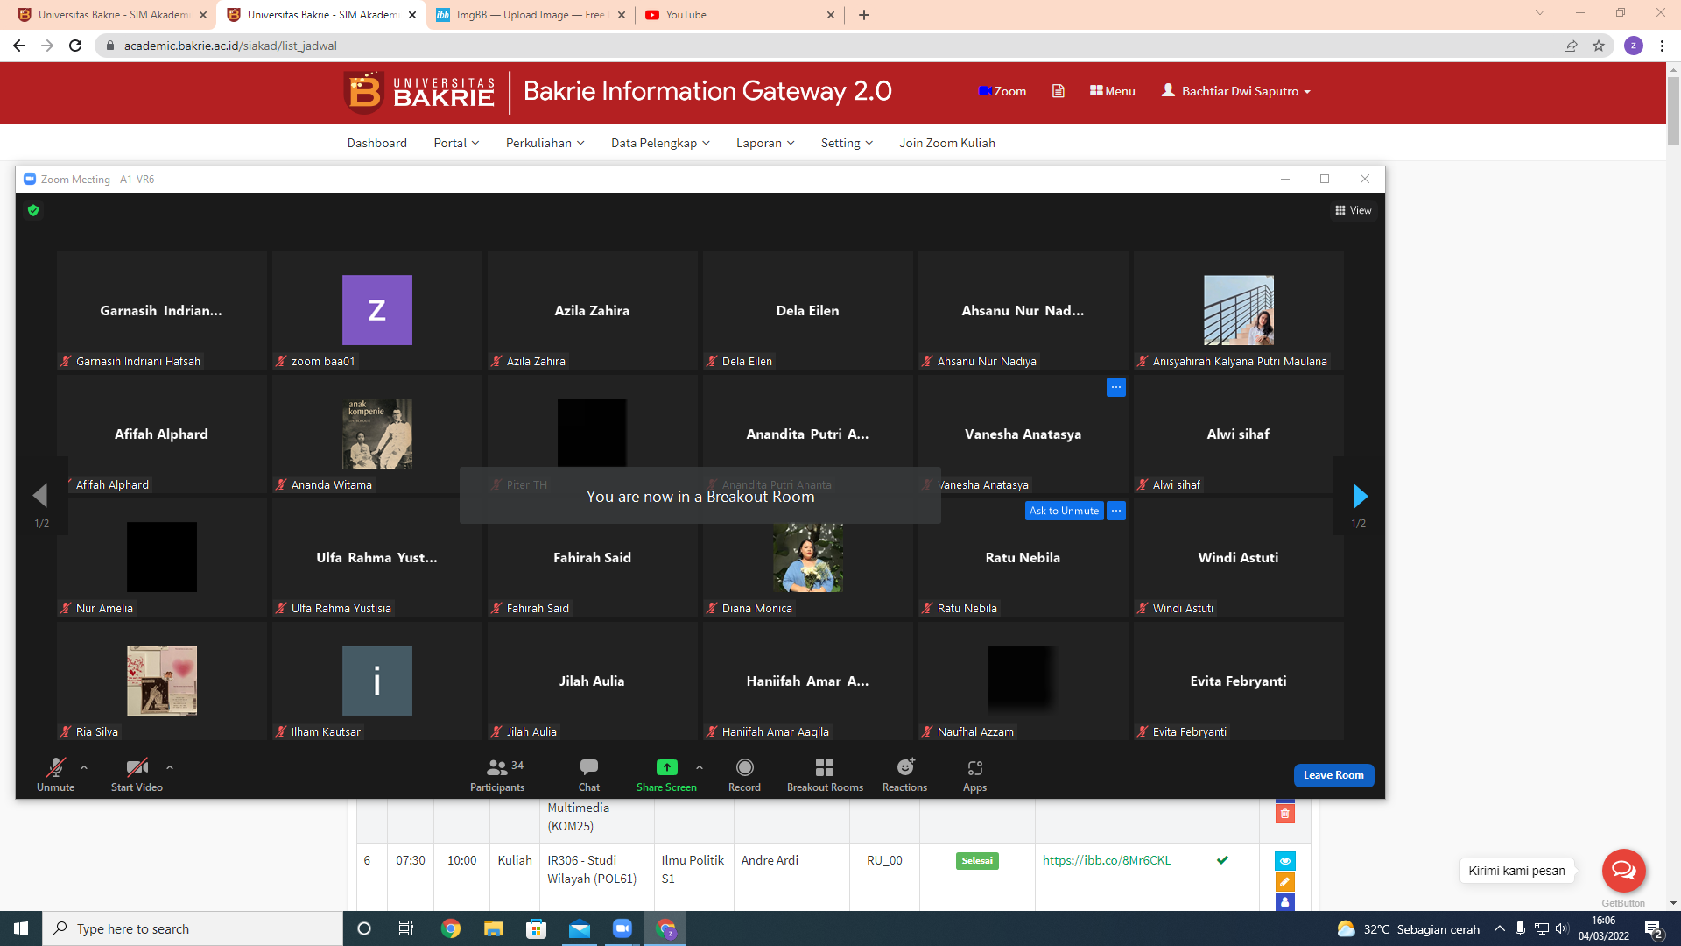
Task: Expand the Laporan dropdown menu
Action: [765, 143]
